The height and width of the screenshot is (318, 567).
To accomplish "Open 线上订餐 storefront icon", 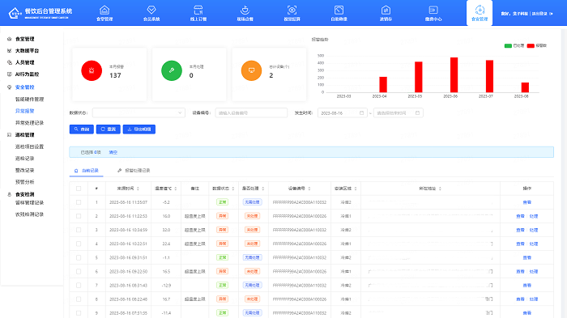I will click(198, 11).
